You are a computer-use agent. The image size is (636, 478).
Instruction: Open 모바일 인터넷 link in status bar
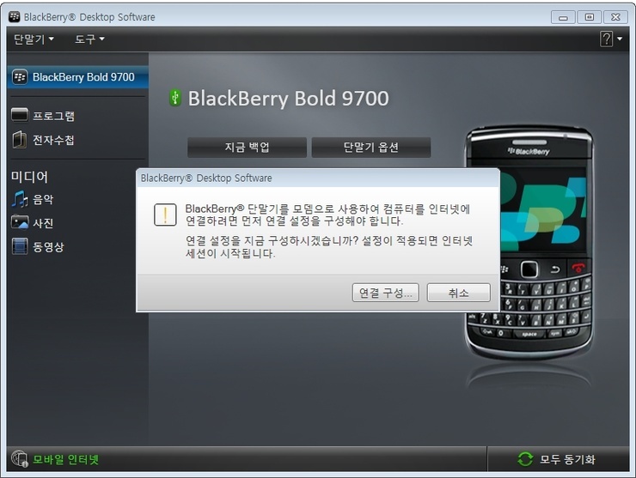tap(65, 459)
